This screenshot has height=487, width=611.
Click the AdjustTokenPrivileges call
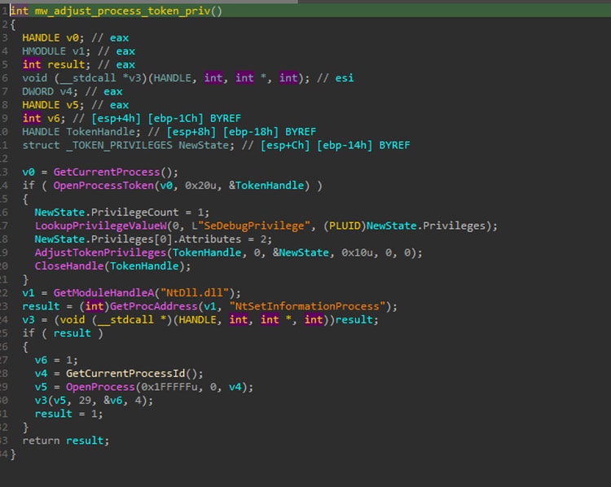pyautogui.click(x=100, y=252)
